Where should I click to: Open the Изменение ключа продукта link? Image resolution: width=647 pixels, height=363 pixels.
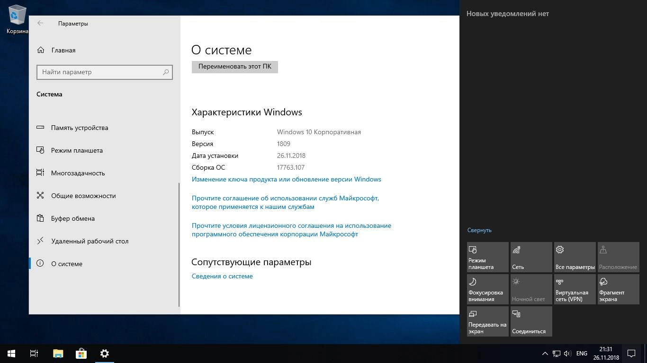tap(287, 179)
